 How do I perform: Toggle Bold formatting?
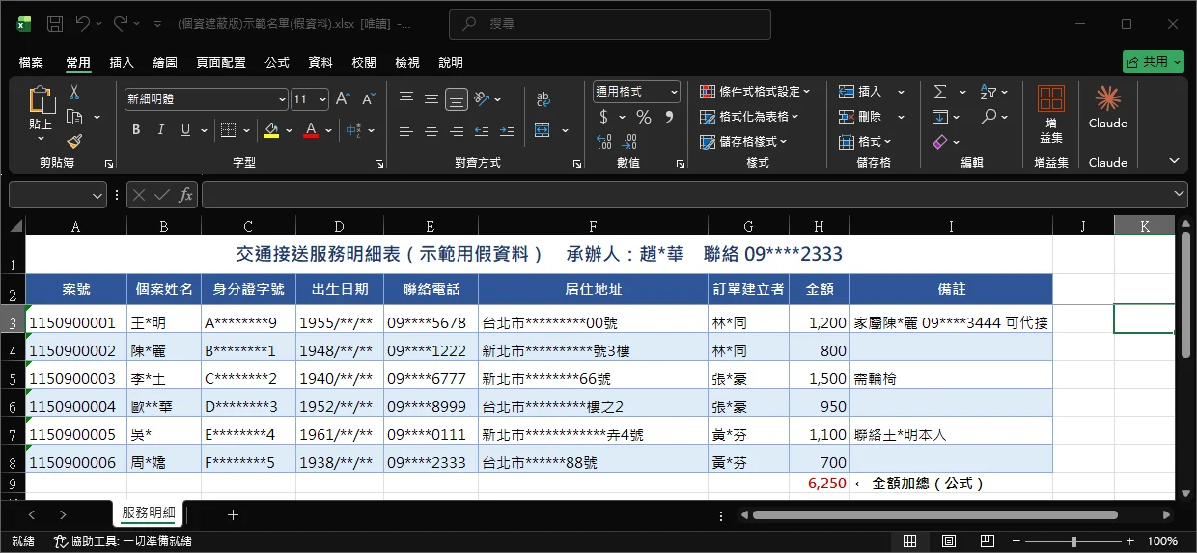136,129
